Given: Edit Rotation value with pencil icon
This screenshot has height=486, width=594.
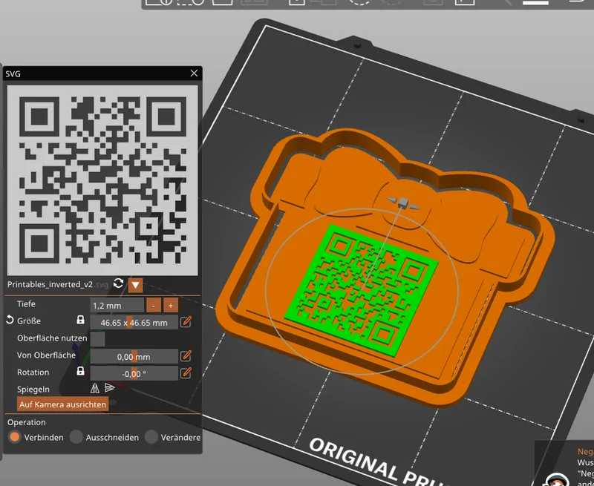Looking at the screenshot, I should [186, 373].
